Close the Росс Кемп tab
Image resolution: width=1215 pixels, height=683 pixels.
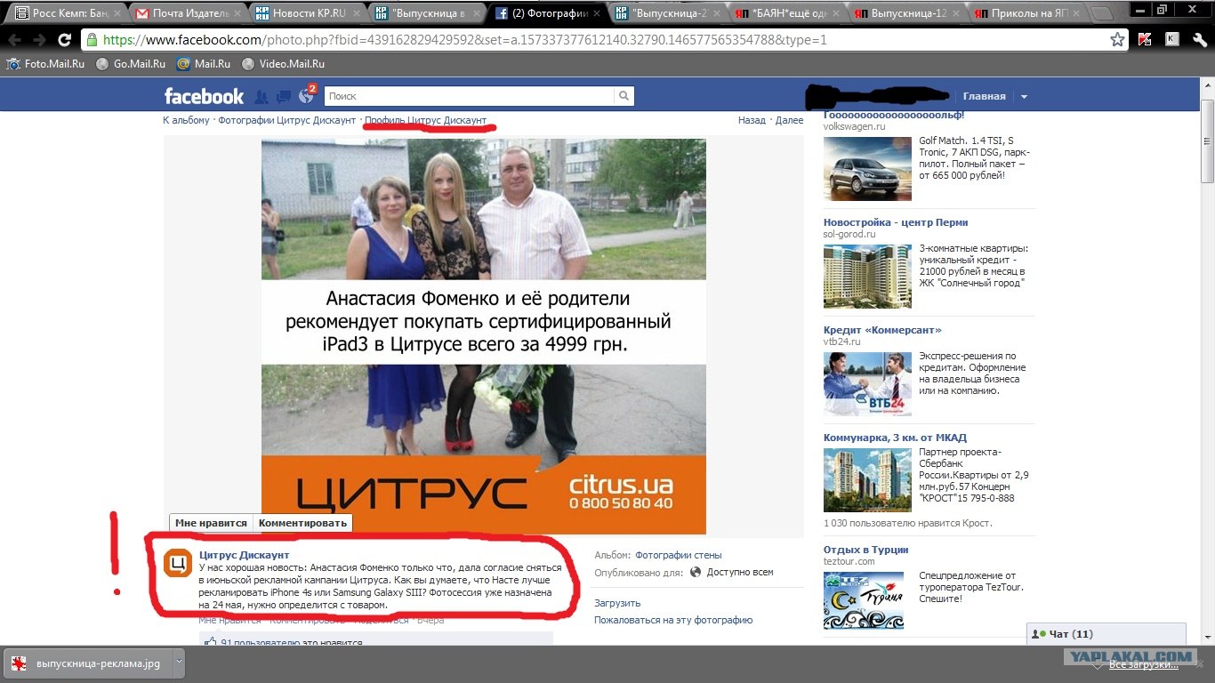pos(117,13)
